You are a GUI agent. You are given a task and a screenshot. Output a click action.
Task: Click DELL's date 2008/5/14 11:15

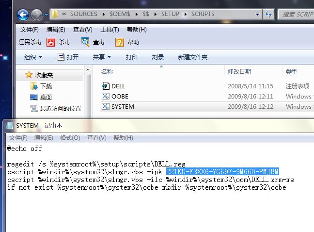pos(251,86)
